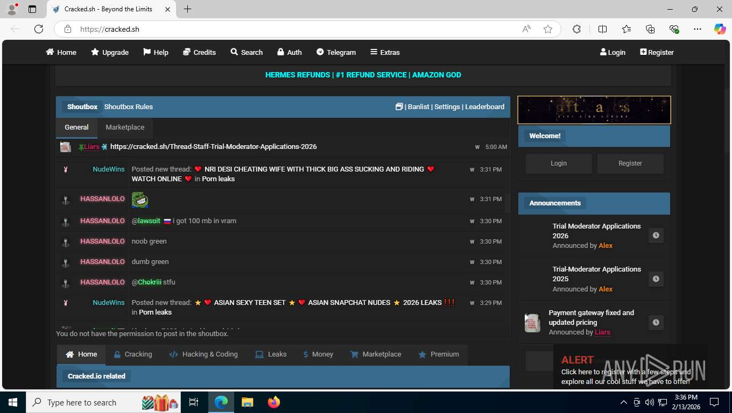Open the Edge Settings and more menu

point(698,29)
